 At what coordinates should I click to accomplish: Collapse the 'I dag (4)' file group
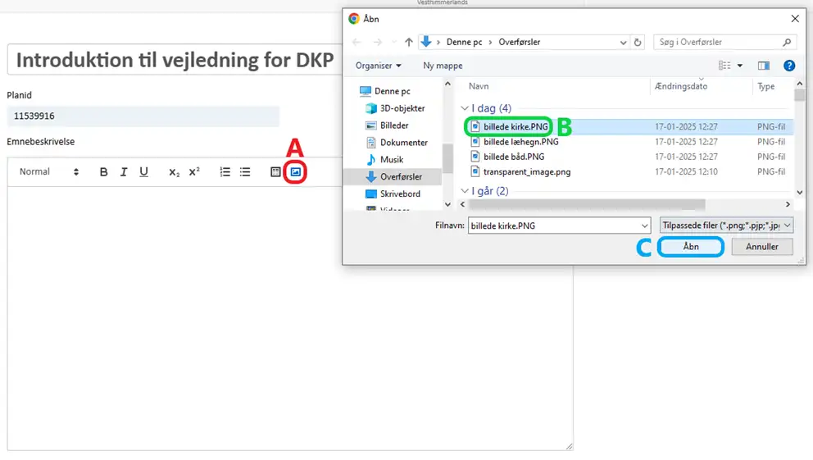click(466, 108)
